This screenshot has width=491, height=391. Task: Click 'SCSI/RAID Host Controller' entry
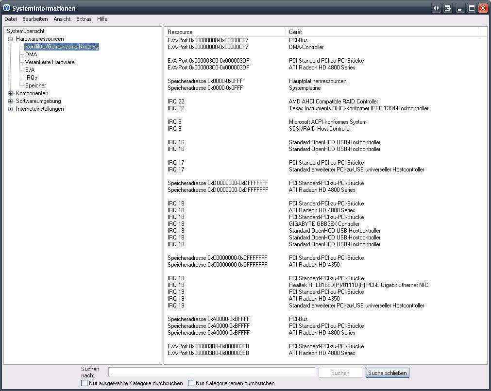coord(320,129)
